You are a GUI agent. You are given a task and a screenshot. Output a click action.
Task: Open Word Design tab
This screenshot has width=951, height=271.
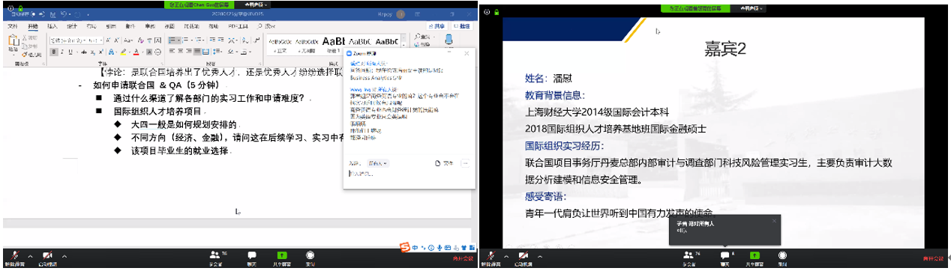coord(71,25)
